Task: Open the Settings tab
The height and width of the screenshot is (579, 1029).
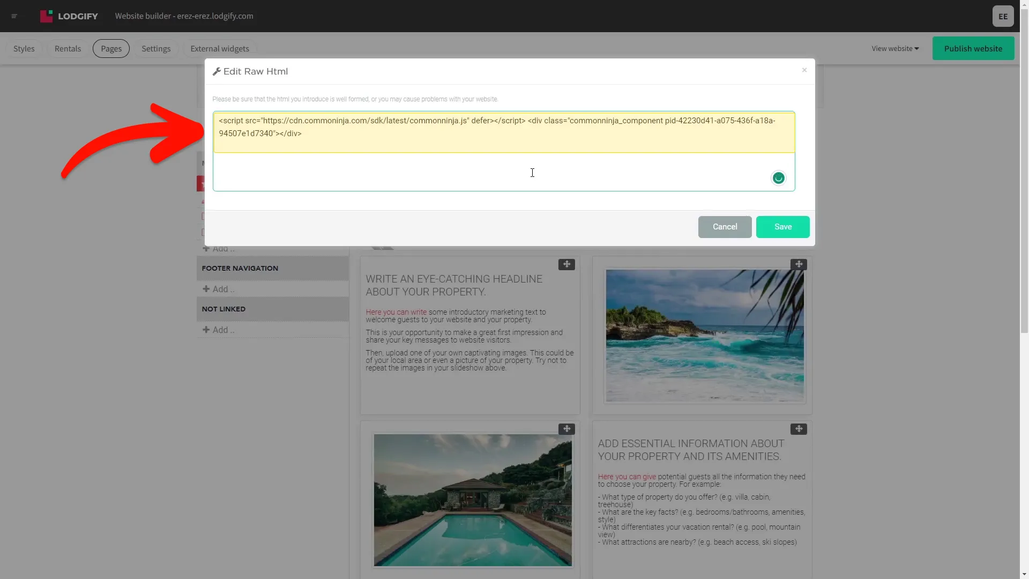Action: tap(156, 48)
